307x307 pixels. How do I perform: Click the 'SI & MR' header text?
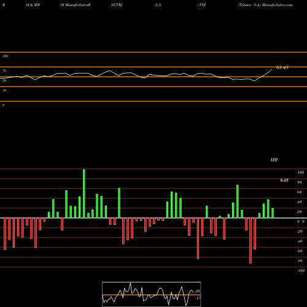point(33,5)
